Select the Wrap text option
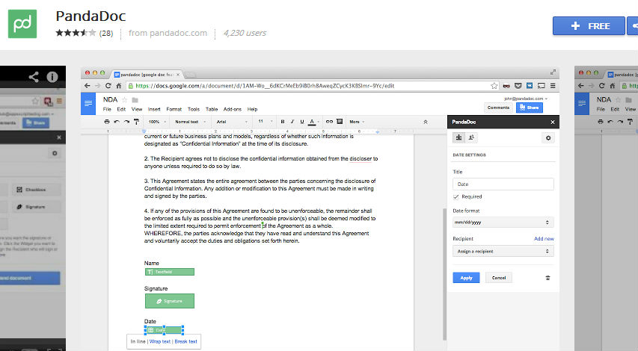Viewport: 638px width, 351px height. 159,341
